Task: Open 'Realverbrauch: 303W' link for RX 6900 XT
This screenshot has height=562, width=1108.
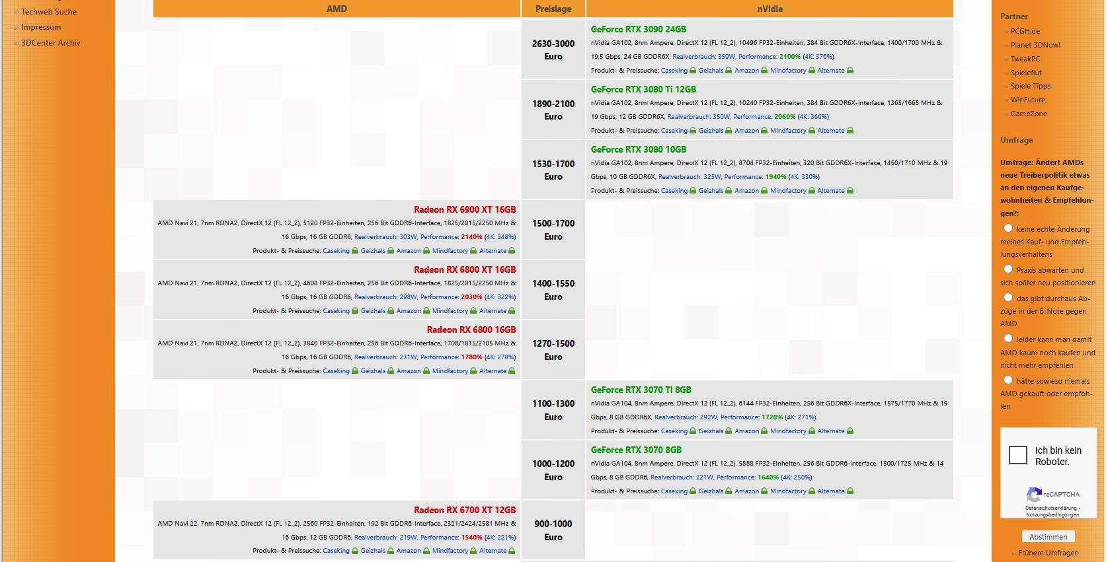Action: [385, 237]
